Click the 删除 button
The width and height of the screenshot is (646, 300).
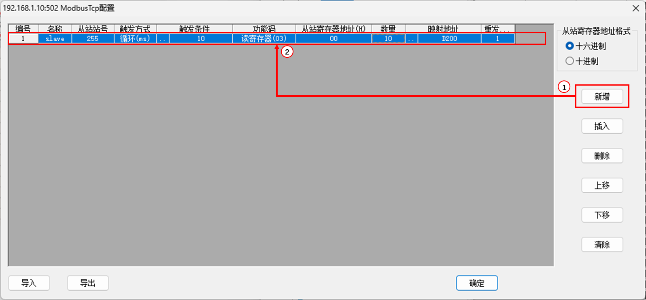pyautogui.click(x=602, y=156)
